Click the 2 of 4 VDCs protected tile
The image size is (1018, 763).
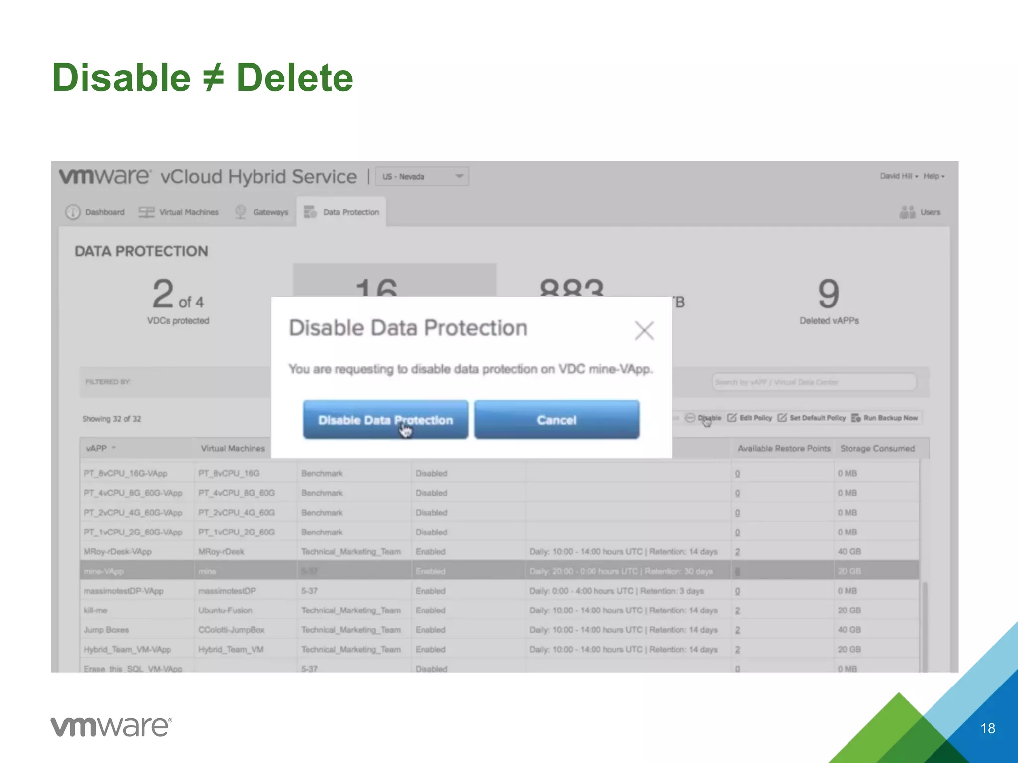click(x=178, y=301)
